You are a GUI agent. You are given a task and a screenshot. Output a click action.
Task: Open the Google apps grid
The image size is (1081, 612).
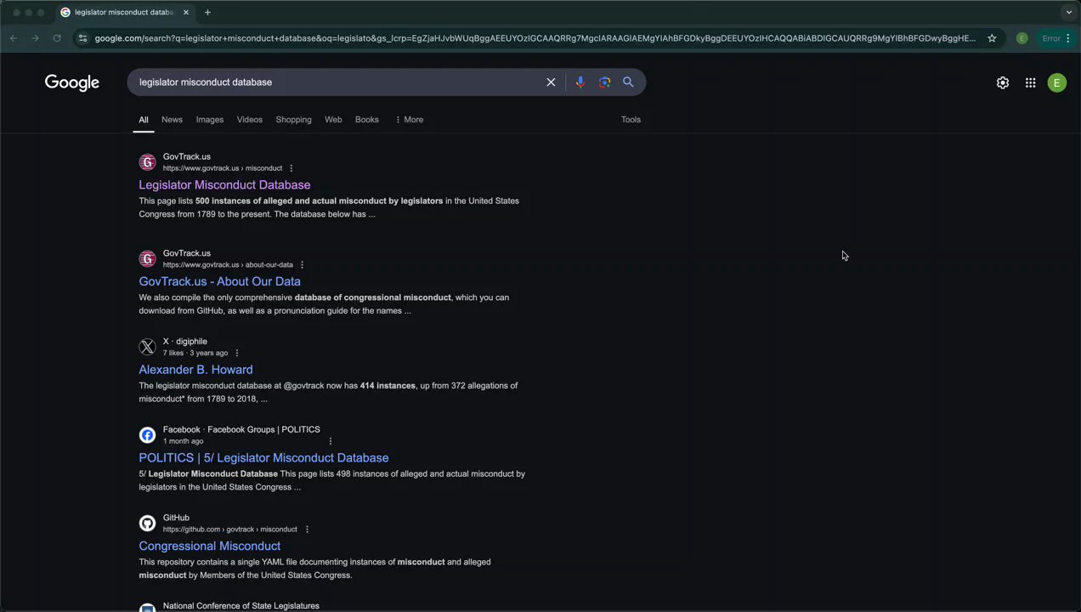click(1030, 82)
